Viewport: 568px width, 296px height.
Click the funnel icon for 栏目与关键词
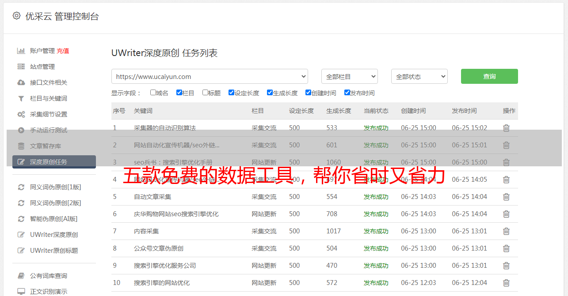(x=21, y=98)
